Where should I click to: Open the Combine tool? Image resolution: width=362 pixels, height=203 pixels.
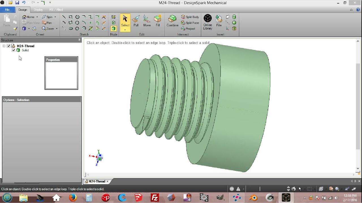coord(172,21)
